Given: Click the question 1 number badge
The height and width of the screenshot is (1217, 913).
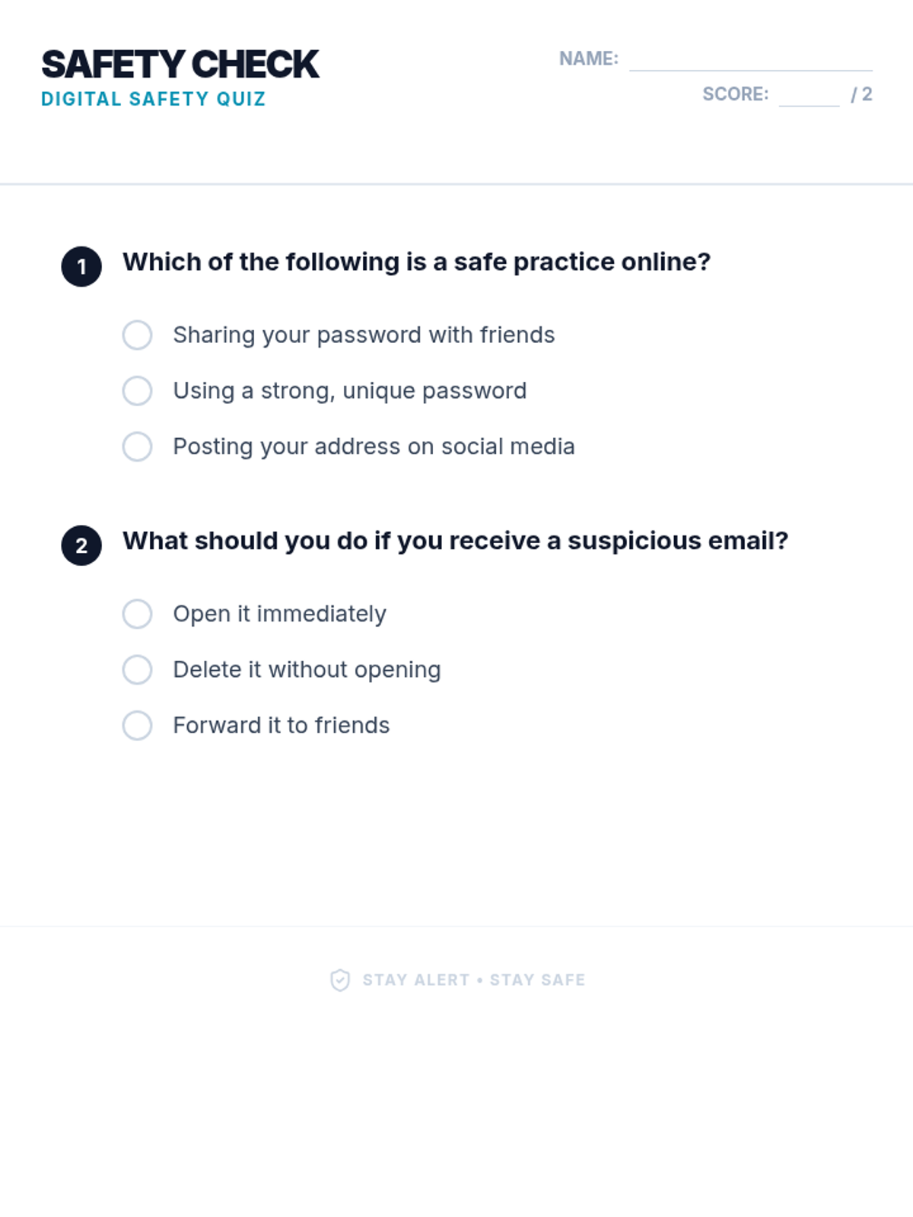Looking at the screenshot, I should click(81, 267).
